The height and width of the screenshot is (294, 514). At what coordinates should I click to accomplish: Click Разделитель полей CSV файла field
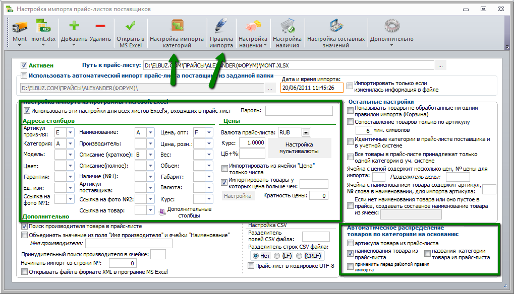316,237
